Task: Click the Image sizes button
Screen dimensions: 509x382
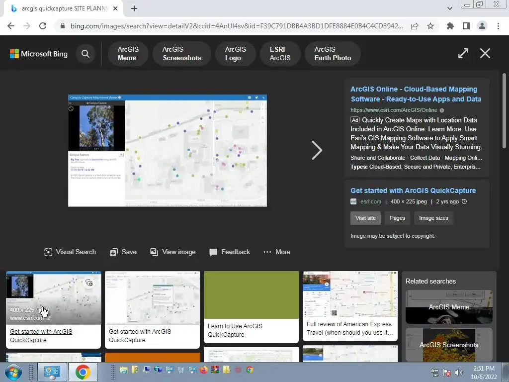Action: 433,218
